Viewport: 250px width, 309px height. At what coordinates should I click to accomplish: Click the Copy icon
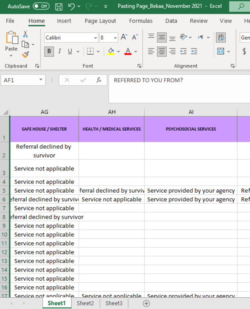click(25, 45)
